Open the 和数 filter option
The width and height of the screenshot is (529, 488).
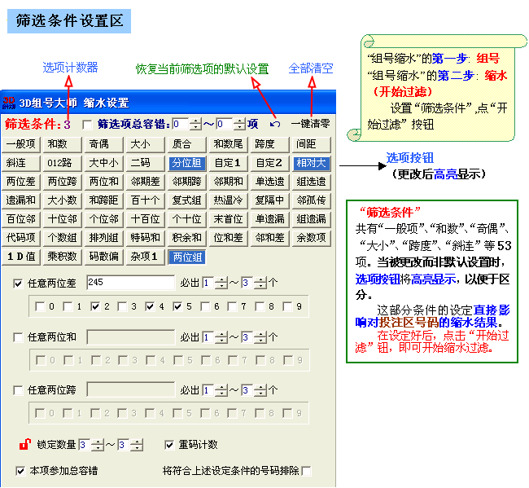58,144
